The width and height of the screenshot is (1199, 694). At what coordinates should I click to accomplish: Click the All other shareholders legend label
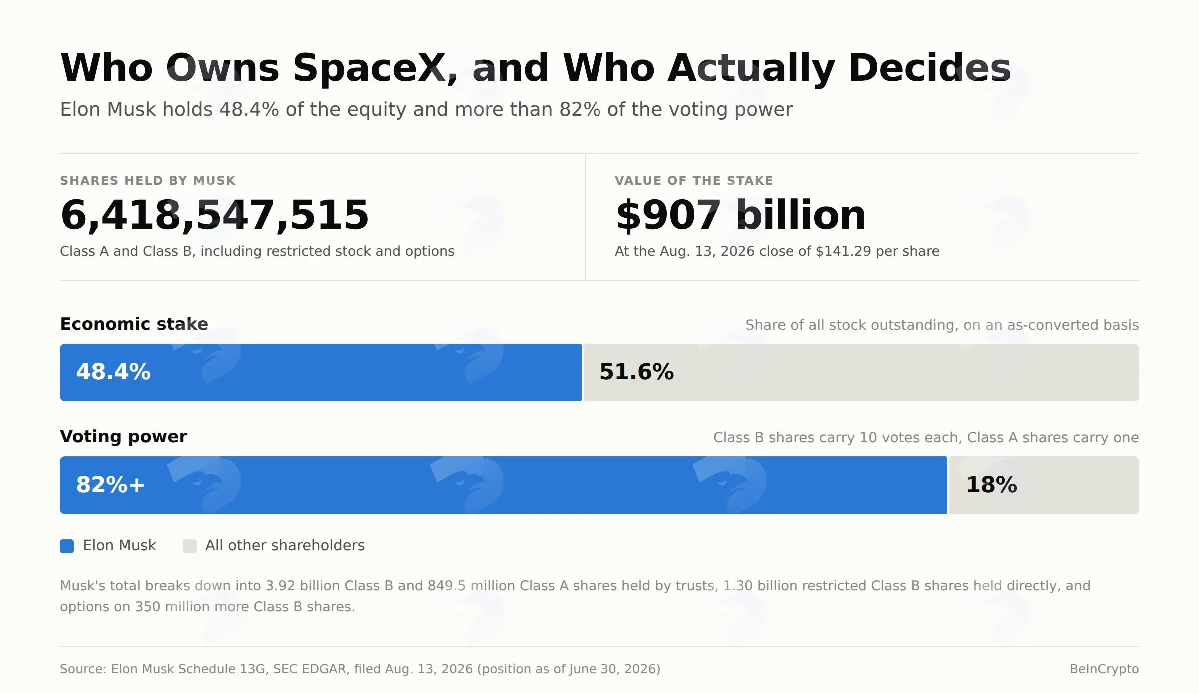pos(285,546)
